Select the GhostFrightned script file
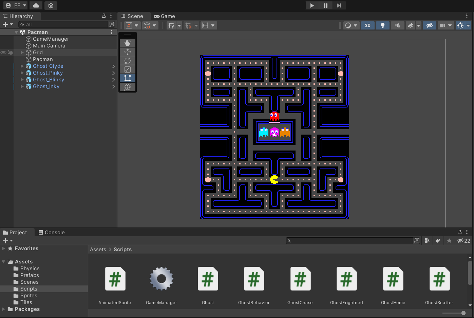 pyautogui.click(x=346, y=279)
